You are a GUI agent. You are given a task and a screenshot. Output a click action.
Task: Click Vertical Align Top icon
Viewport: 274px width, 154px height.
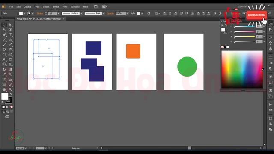click(182, 13)
